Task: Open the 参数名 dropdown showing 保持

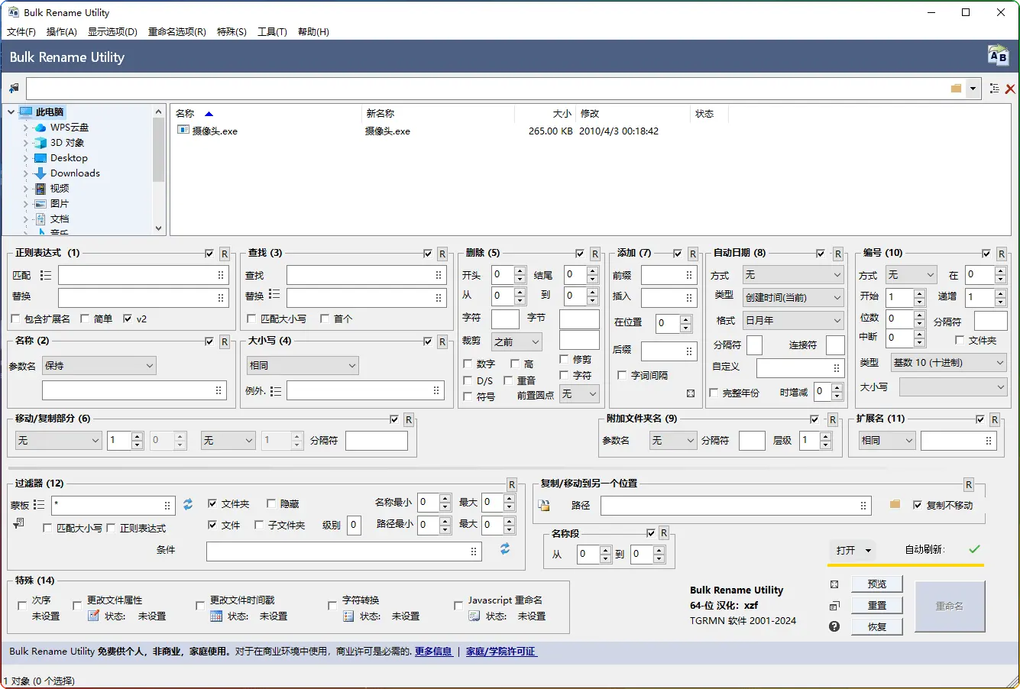Action: point(99,366)
